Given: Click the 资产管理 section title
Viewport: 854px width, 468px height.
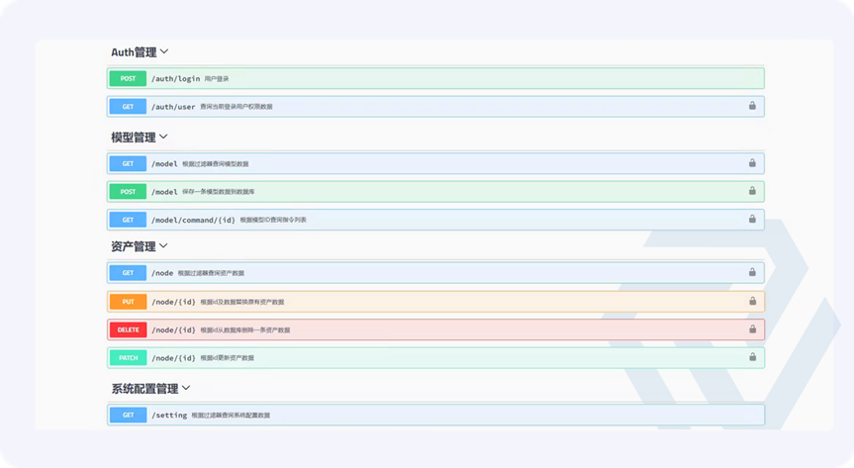Looking at the screenshot, I should [133, 245].
